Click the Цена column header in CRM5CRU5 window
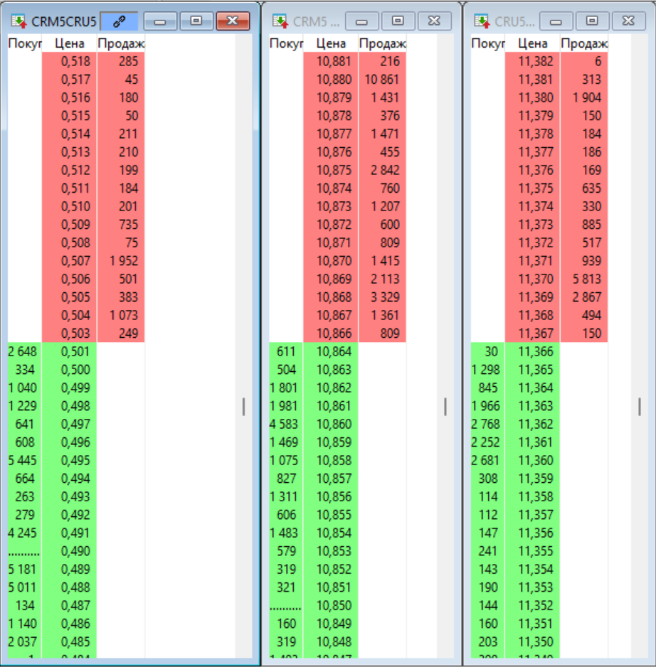This screenshot has height=667, width=656. coord(69,44)
